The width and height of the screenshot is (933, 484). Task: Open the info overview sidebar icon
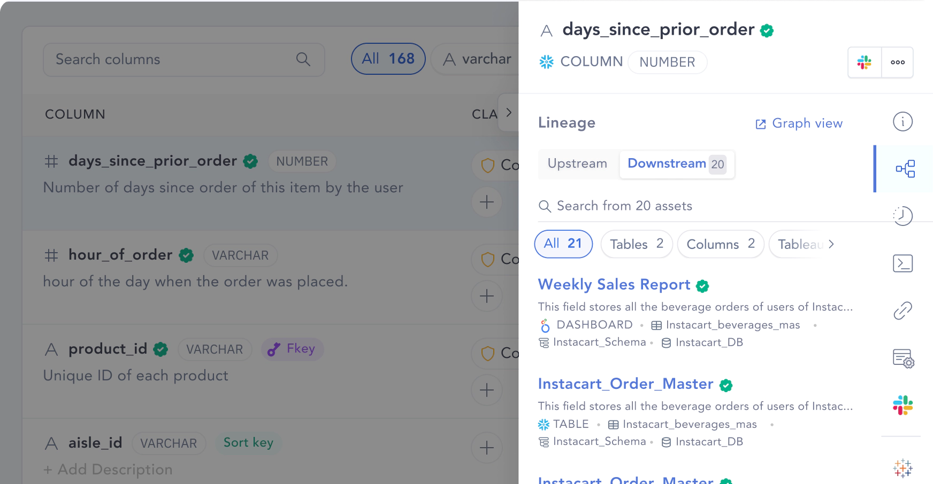click(x=903, y=122)
